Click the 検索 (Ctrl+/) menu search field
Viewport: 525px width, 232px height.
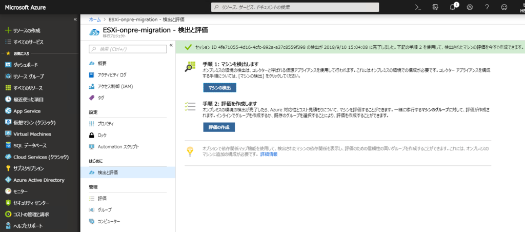(128, 49)
